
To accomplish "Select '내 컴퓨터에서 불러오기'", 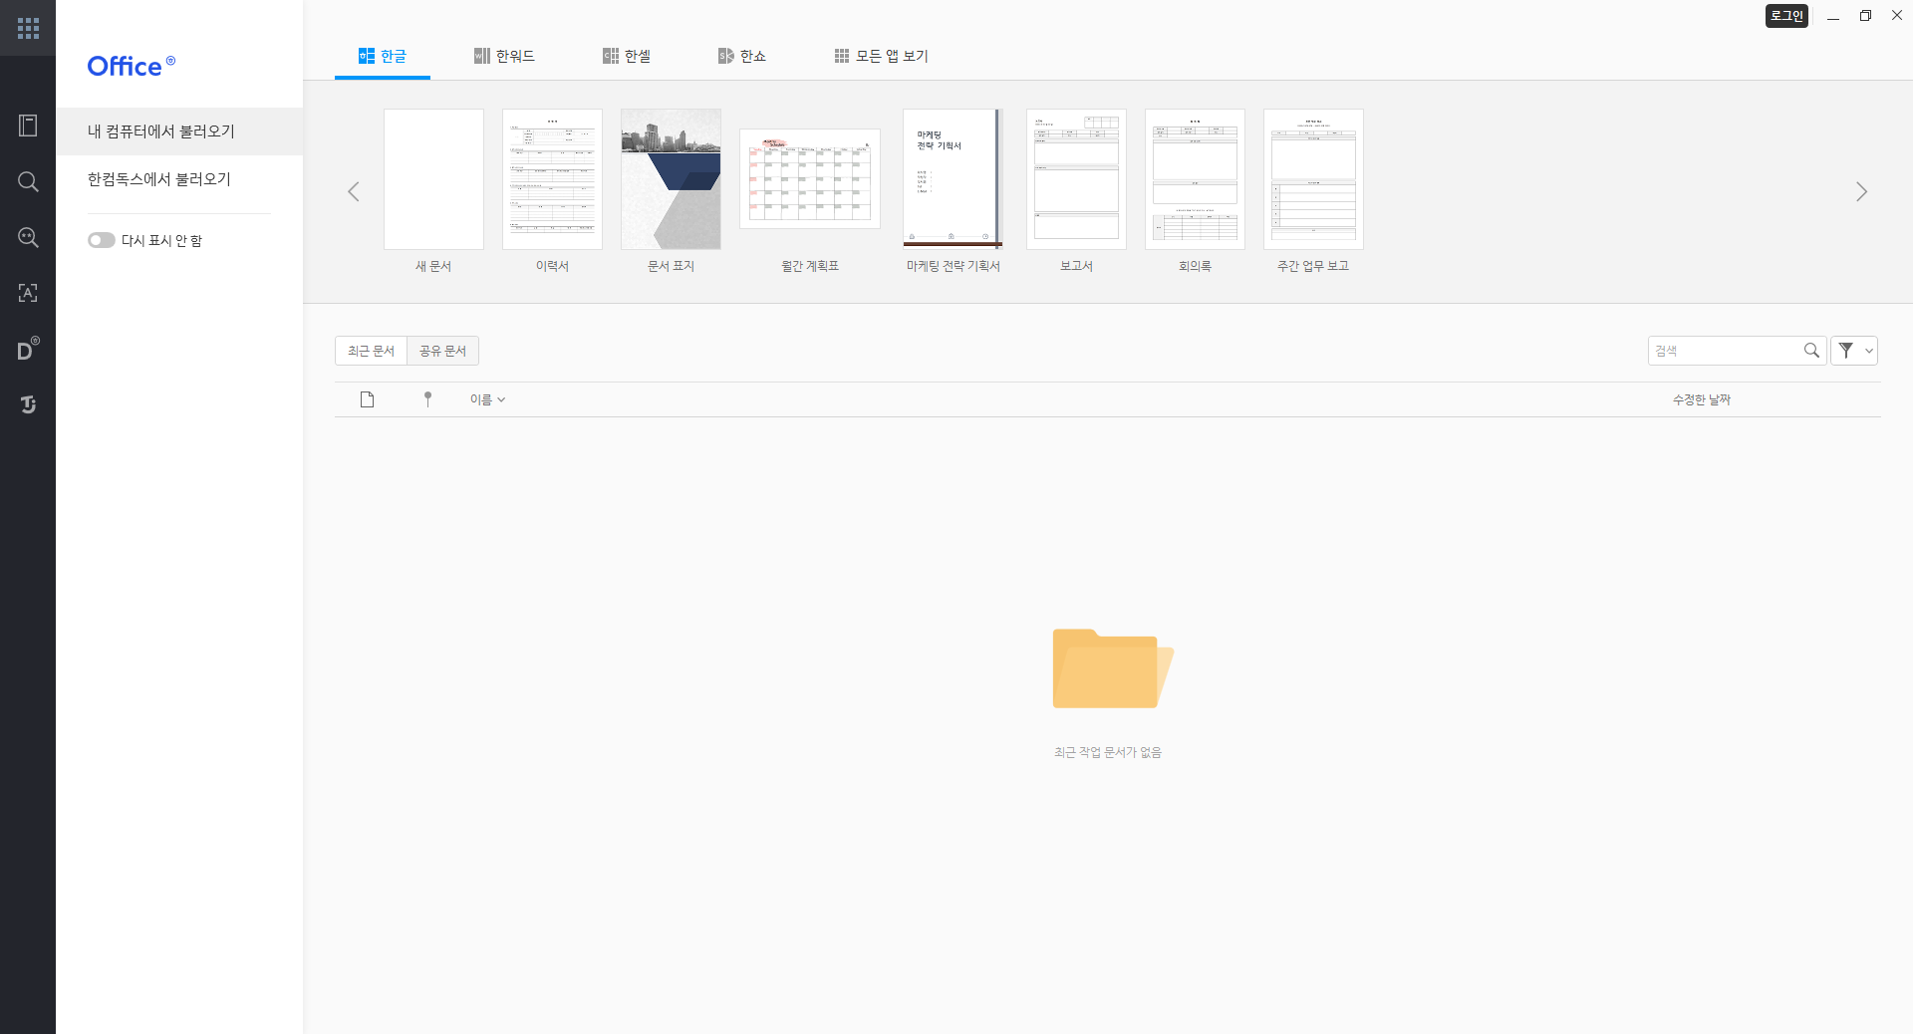I will click(x=179, y=131).
